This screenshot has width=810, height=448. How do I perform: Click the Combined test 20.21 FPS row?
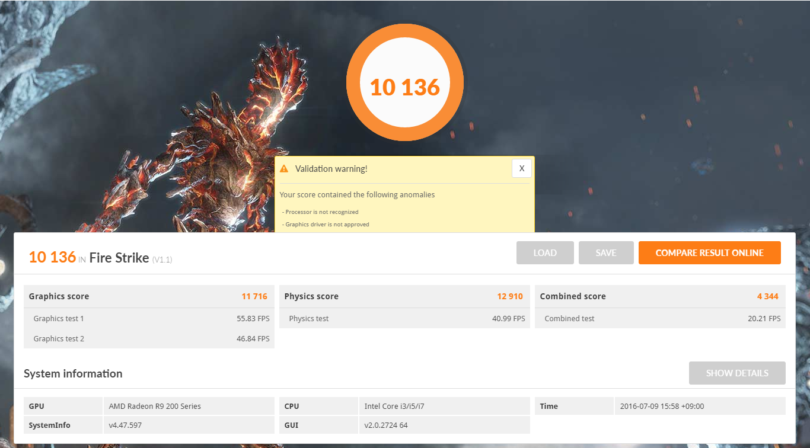tap(764, 318)
